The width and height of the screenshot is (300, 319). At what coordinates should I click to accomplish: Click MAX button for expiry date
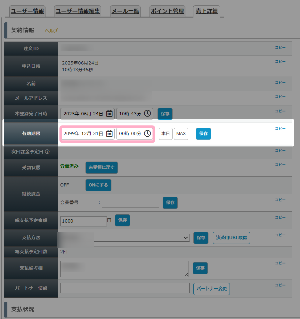(x=181, y=134)
